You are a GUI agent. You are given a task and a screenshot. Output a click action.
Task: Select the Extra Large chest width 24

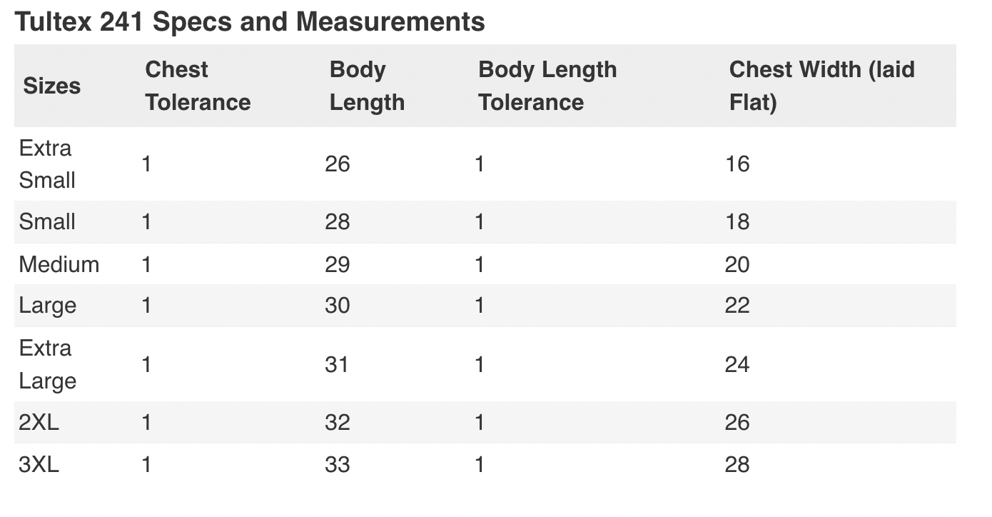737,364
